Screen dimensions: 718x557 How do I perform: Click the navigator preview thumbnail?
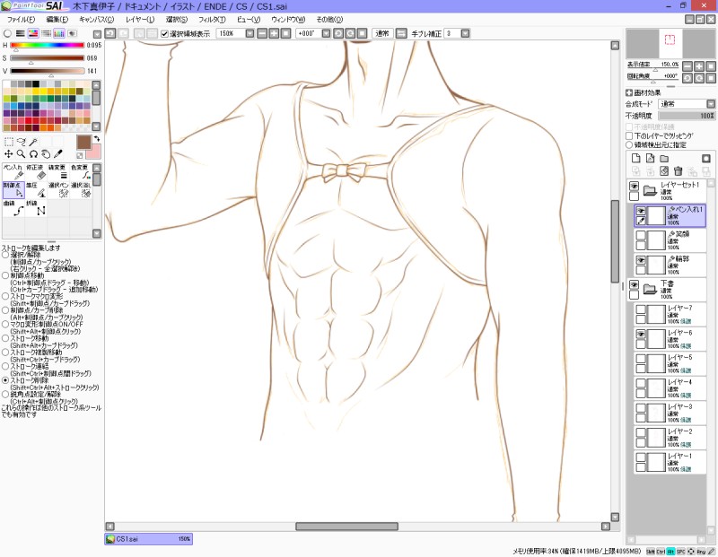click(670, 43)
